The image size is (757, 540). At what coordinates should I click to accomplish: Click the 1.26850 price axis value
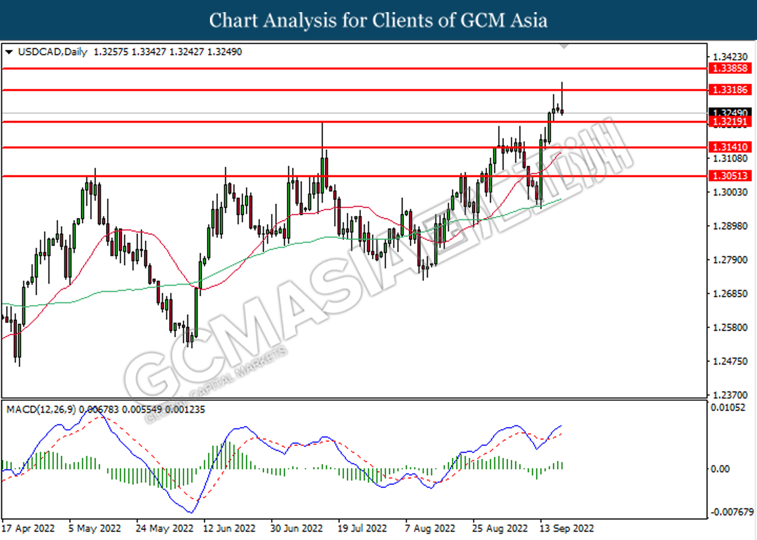(x=730, y=293)
